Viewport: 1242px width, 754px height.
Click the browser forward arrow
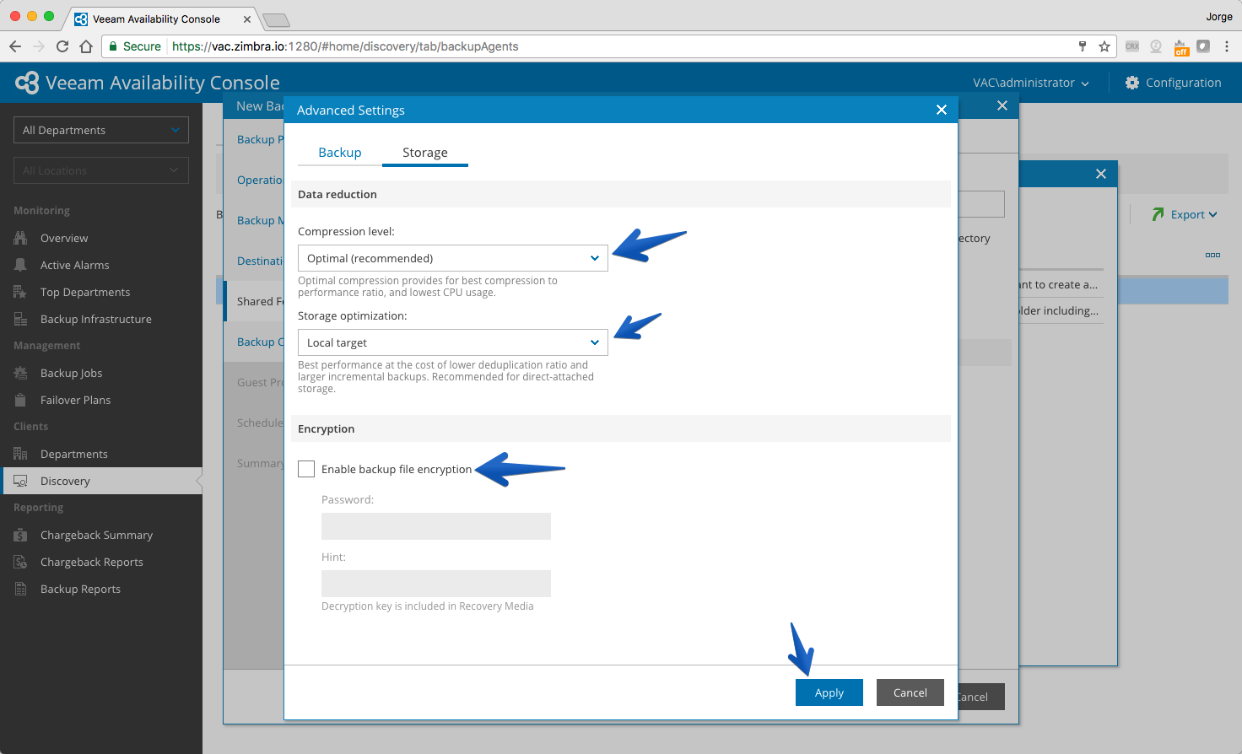[39, 46]
